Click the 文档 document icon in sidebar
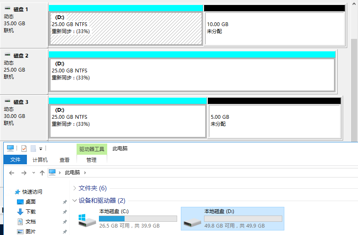 (20, 222)
